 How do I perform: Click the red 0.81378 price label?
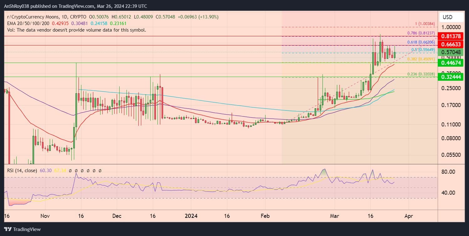pos(451,36)
